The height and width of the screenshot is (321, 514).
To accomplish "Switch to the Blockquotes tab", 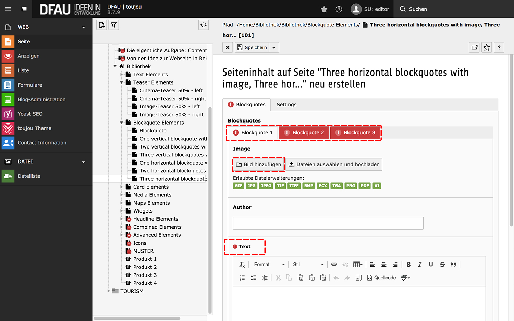I will coord(247,105).
